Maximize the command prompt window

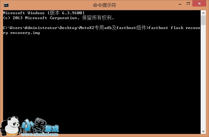(x=188, y=4)
